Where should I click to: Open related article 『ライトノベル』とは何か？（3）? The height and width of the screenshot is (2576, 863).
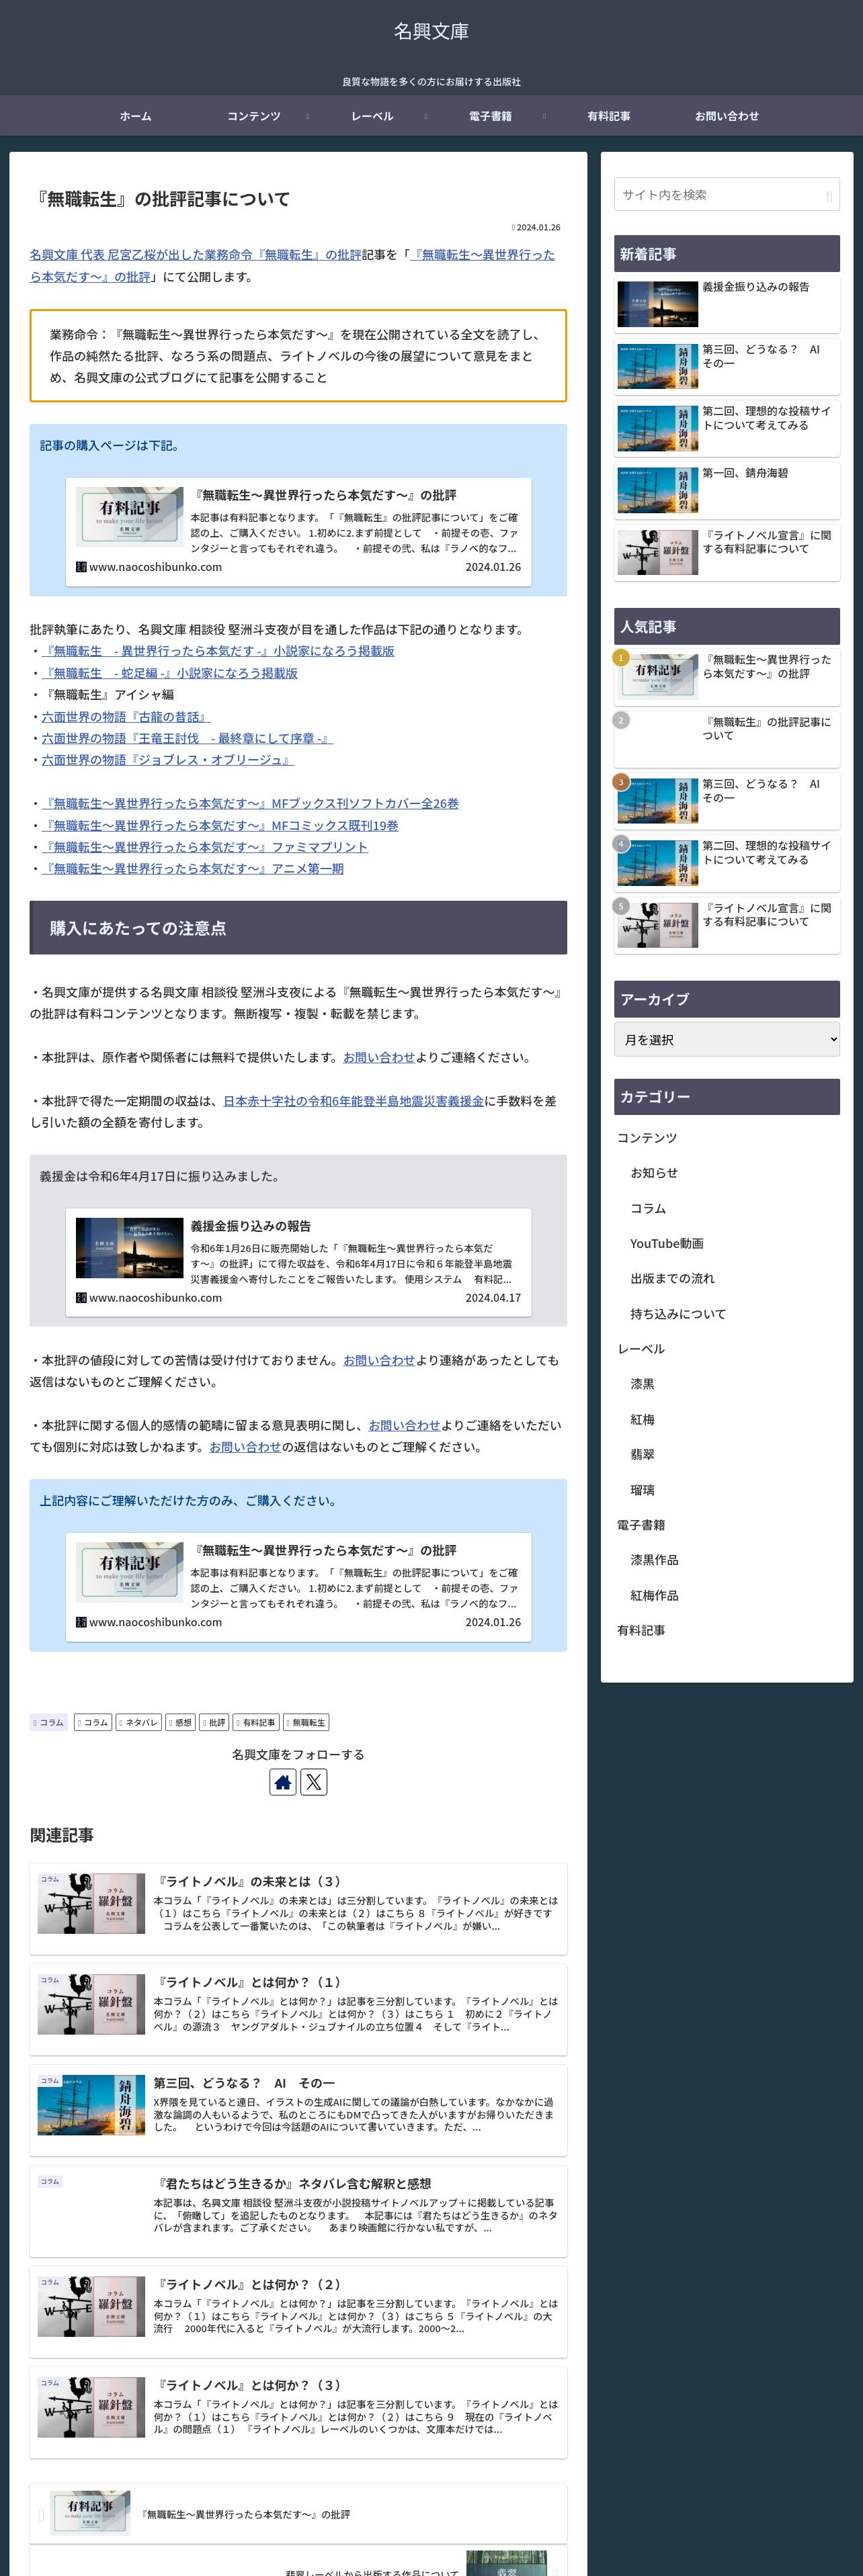(x=298, y=2413)
